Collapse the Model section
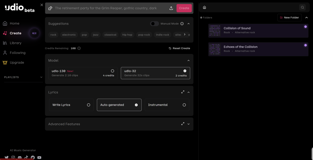313x160 pixels. click(x=189, y=61)
